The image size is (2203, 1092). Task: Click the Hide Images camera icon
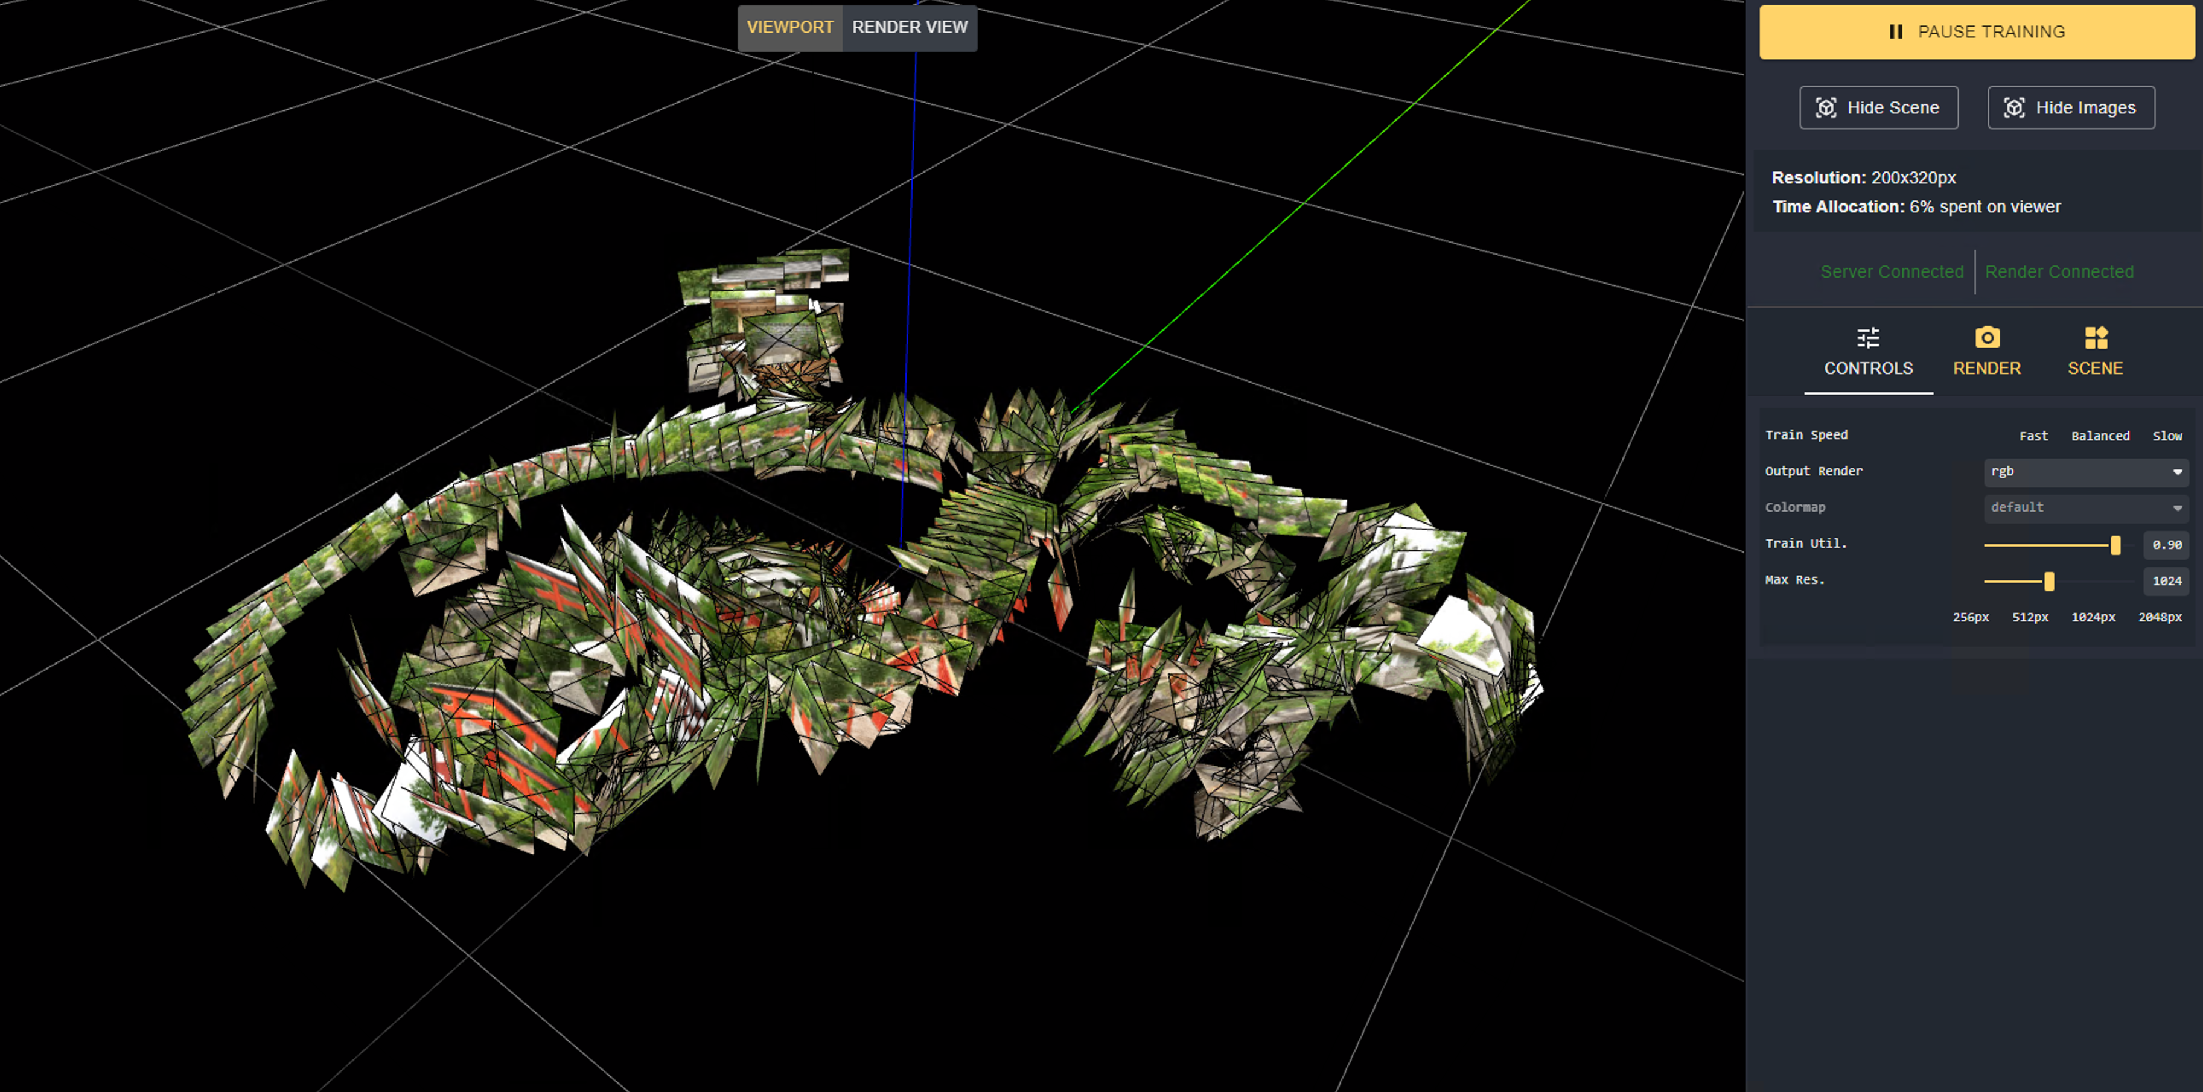click(x=2014, y=108)
